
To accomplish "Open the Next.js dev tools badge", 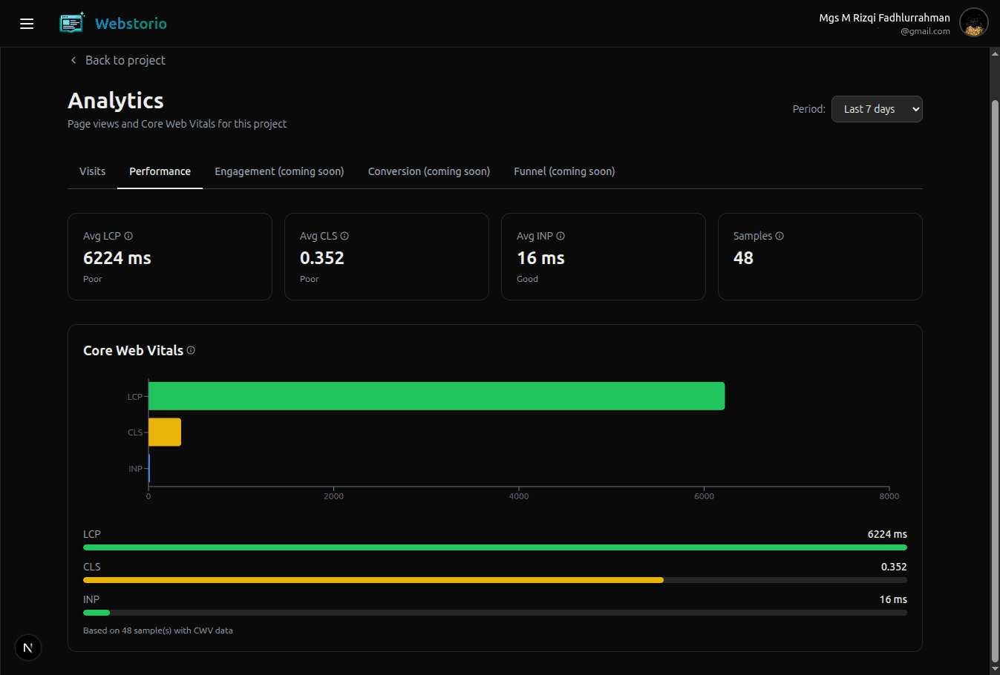I will click(x=28, y=648).
